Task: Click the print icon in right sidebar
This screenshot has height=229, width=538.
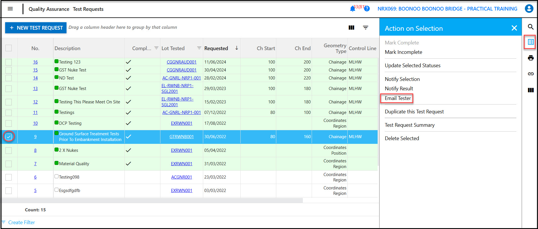Action: point(531,58)
